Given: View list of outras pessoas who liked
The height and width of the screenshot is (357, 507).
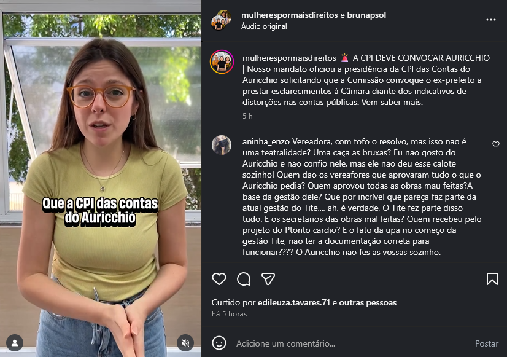Looking at the screenshot, I should [x=368, y=303].
